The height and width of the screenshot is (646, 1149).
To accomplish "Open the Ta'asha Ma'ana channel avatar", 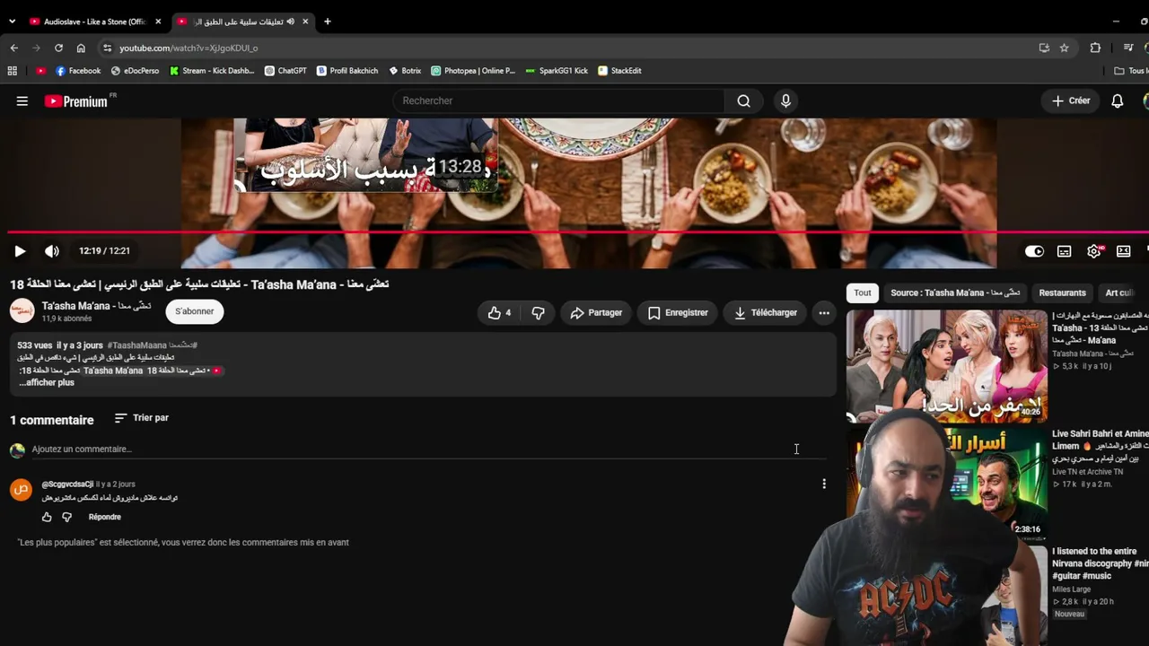I will 22,310.
